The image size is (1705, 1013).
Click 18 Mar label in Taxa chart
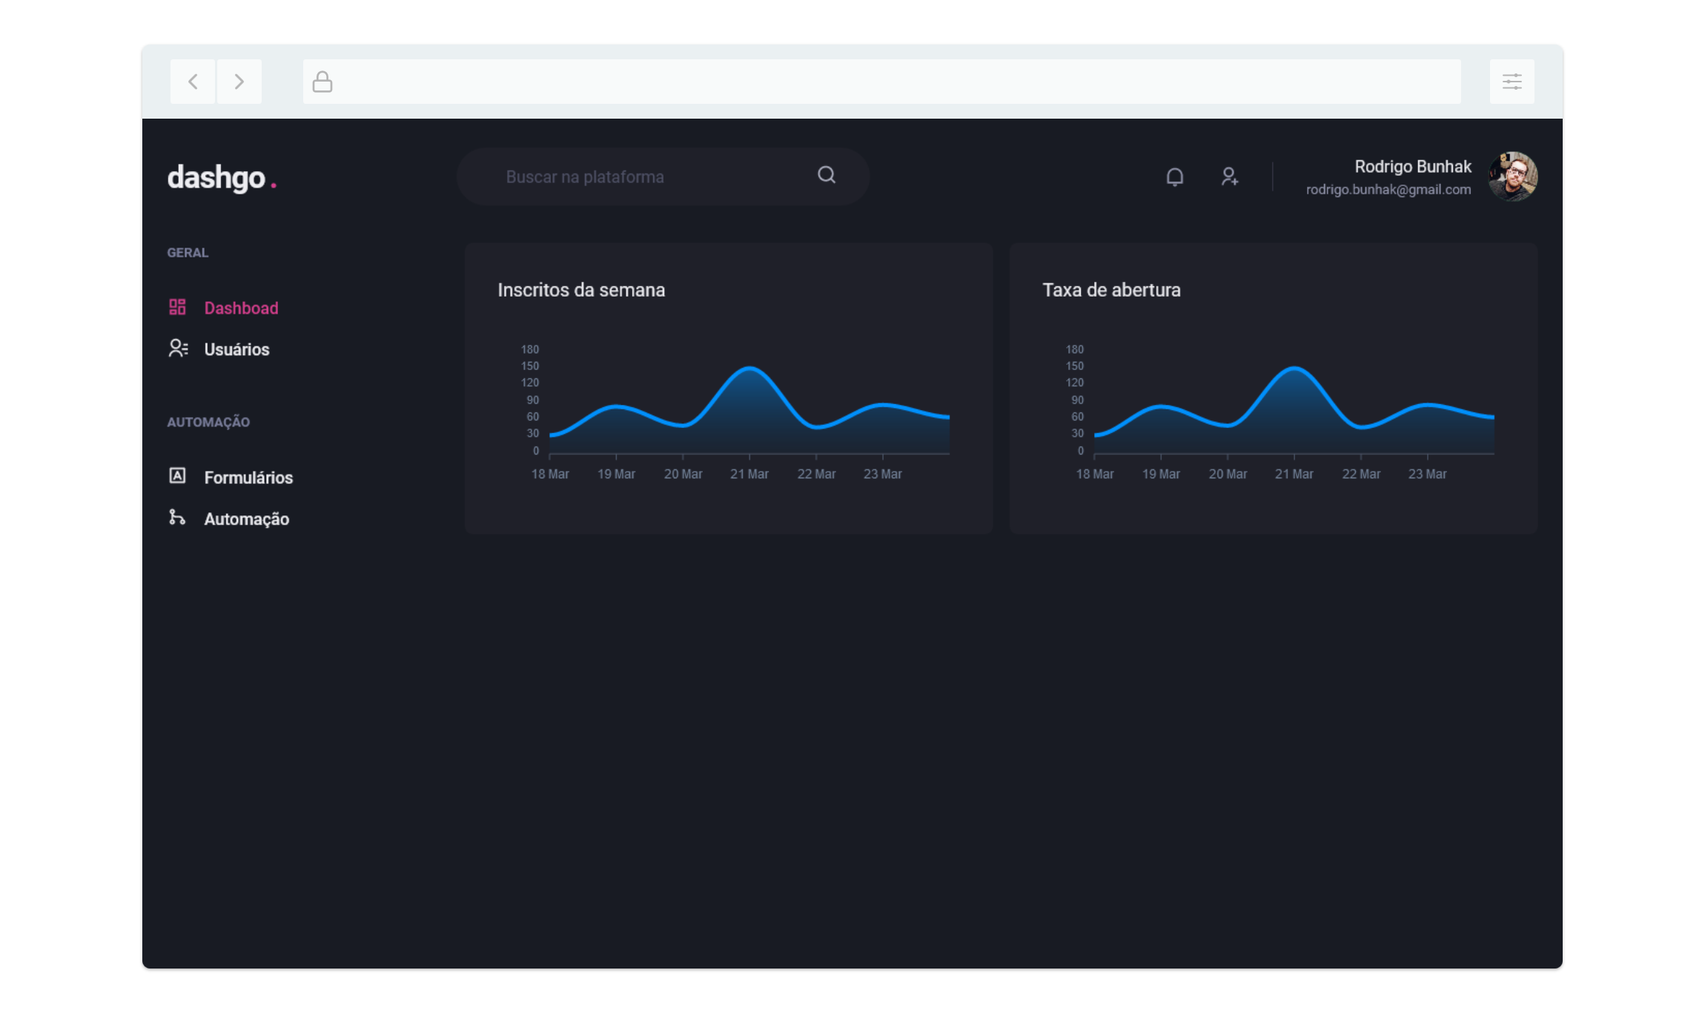click(1095, 474)
